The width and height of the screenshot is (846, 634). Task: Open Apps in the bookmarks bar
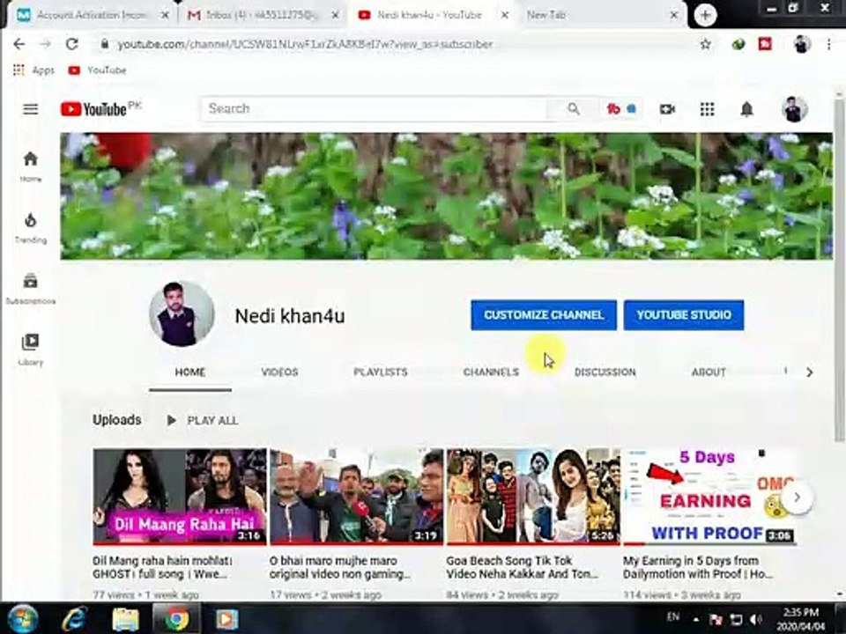[x=33, y=70]
